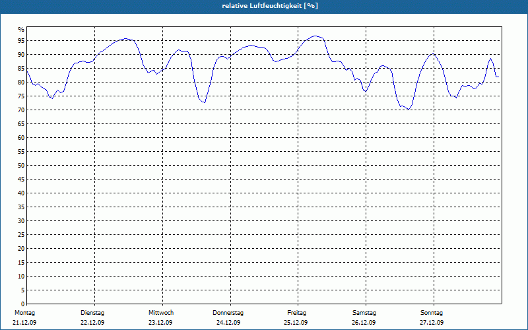Viewport: 528px width, 330px height.
Task: Click the date '26.12.09'
Action: (x=364, y=323)
